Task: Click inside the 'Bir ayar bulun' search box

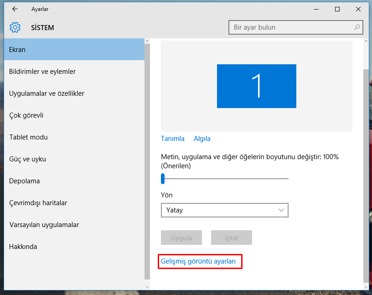Action: (x=292, y=27)
